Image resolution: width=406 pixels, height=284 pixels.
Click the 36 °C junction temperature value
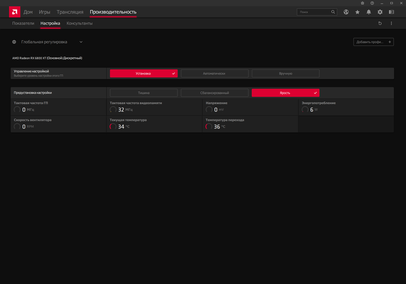tap(219, 127)
